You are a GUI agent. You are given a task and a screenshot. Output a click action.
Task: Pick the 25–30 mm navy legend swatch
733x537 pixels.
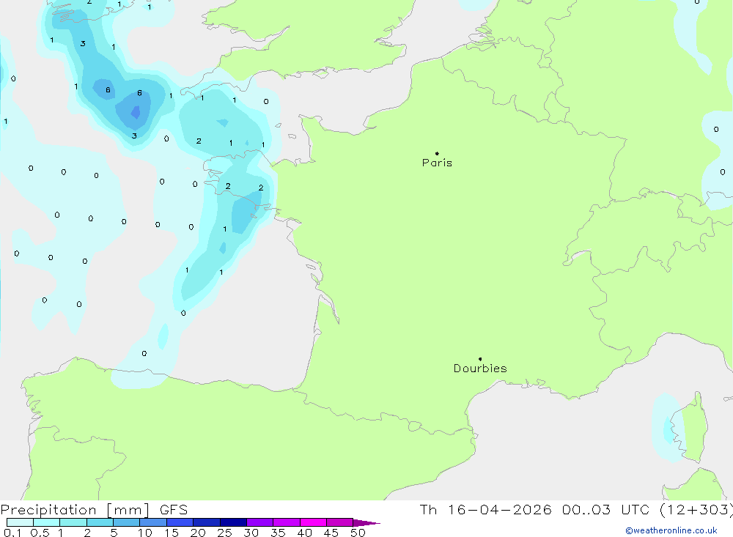[233, 522]
